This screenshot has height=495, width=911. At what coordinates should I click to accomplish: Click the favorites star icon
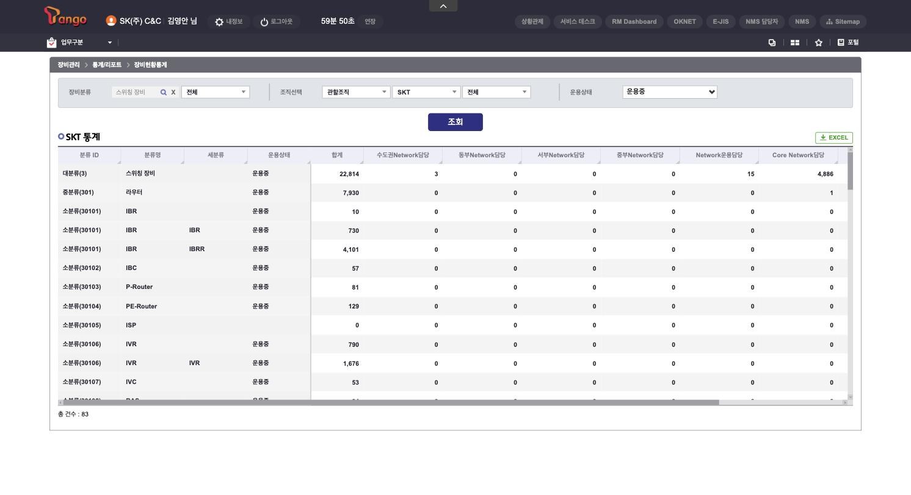point(818,43)
